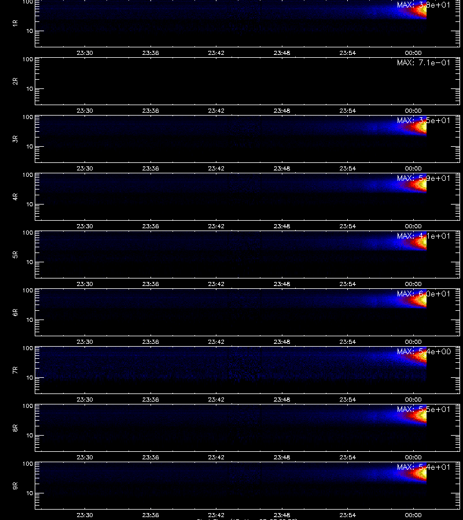This screenshot has width=463, height=520.
Task: Click the 23:30 time label under panel 4R
Action: point(84,226)
